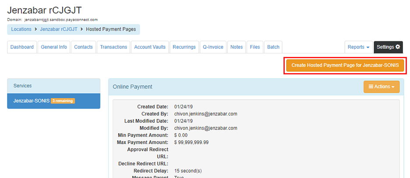The width and height of the screenshot is (410, 178).
Task: Select the Account Vaults tab
Action: pyautogui.click(x=150, y=47)
